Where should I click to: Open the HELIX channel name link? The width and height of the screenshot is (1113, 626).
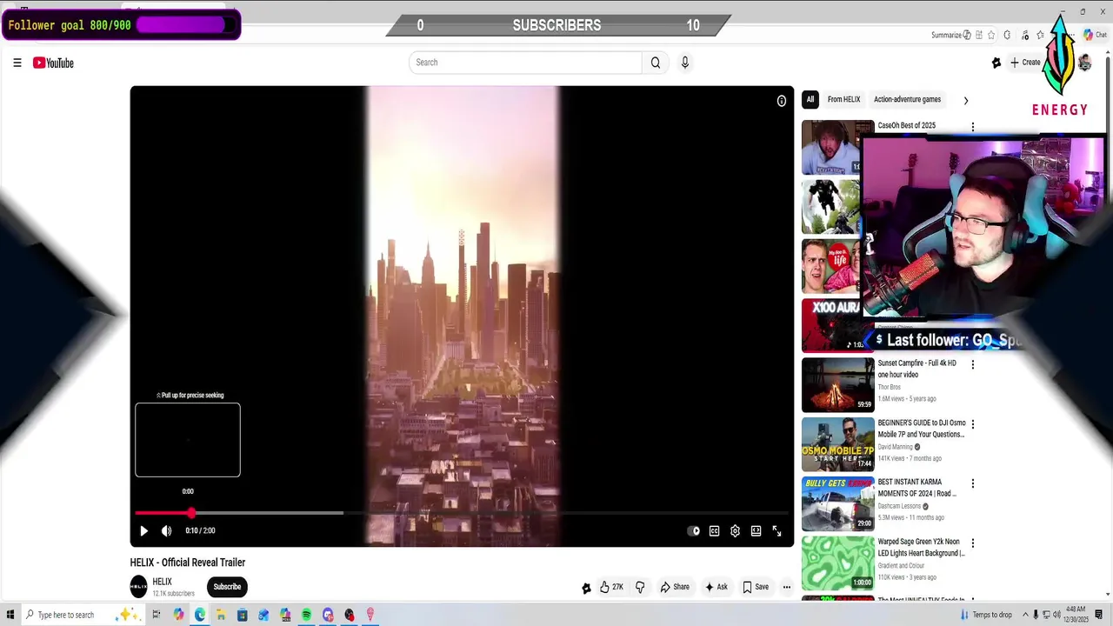click(163, 582)
